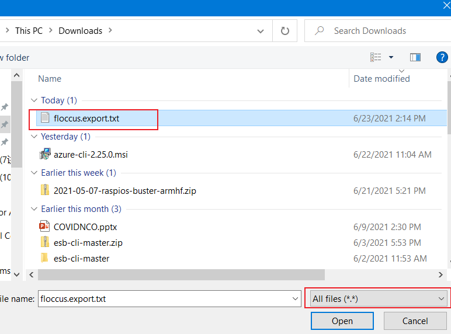Click the esb-cli-master.zip archive icon
Viewport: 451px width, 334px height.
point(45,242)
